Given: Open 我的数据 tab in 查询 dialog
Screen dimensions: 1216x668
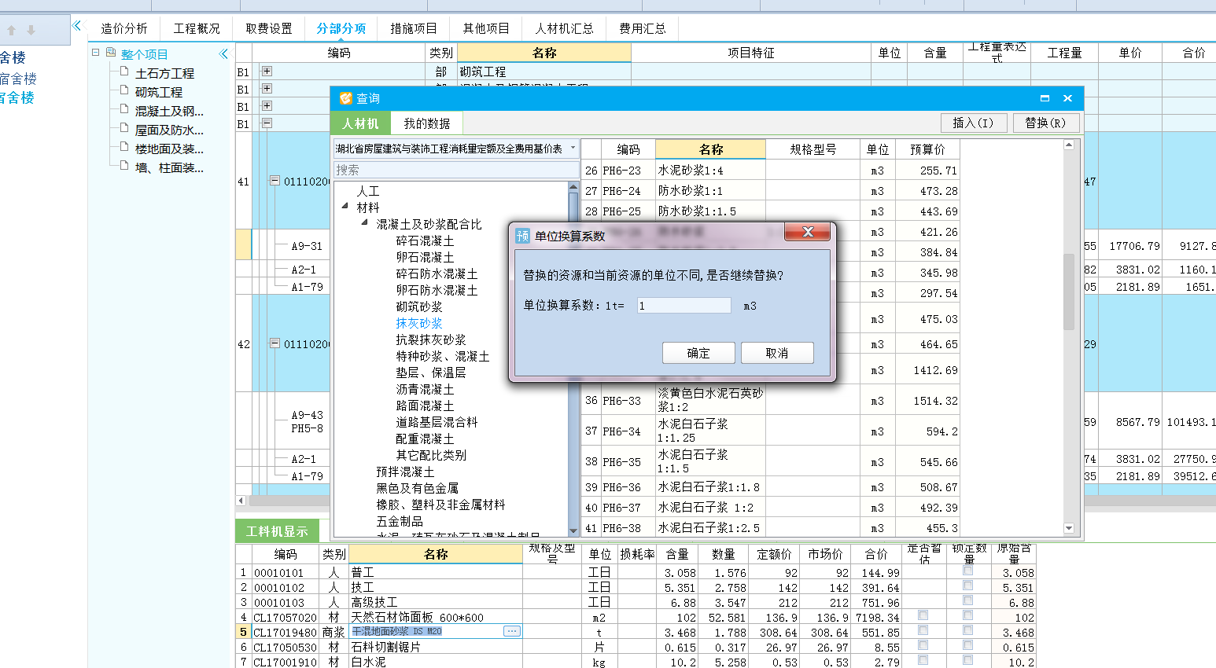Looking at the screenshot, I should (x=427, y=123).
